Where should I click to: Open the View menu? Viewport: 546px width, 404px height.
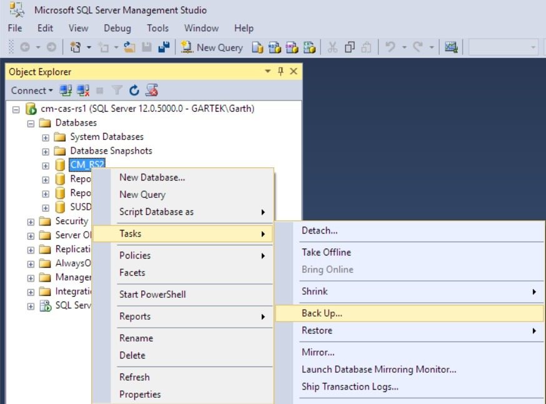[78, 28]
